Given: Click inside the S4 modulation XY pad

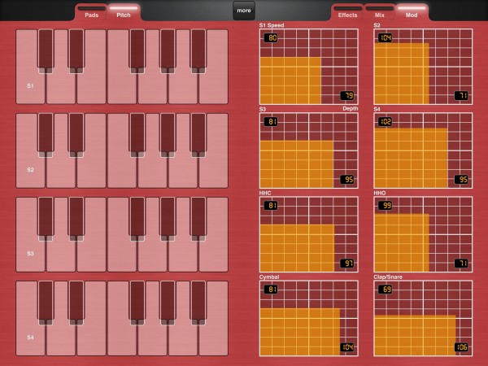Looking at the screenshot, I should (423, 150).
